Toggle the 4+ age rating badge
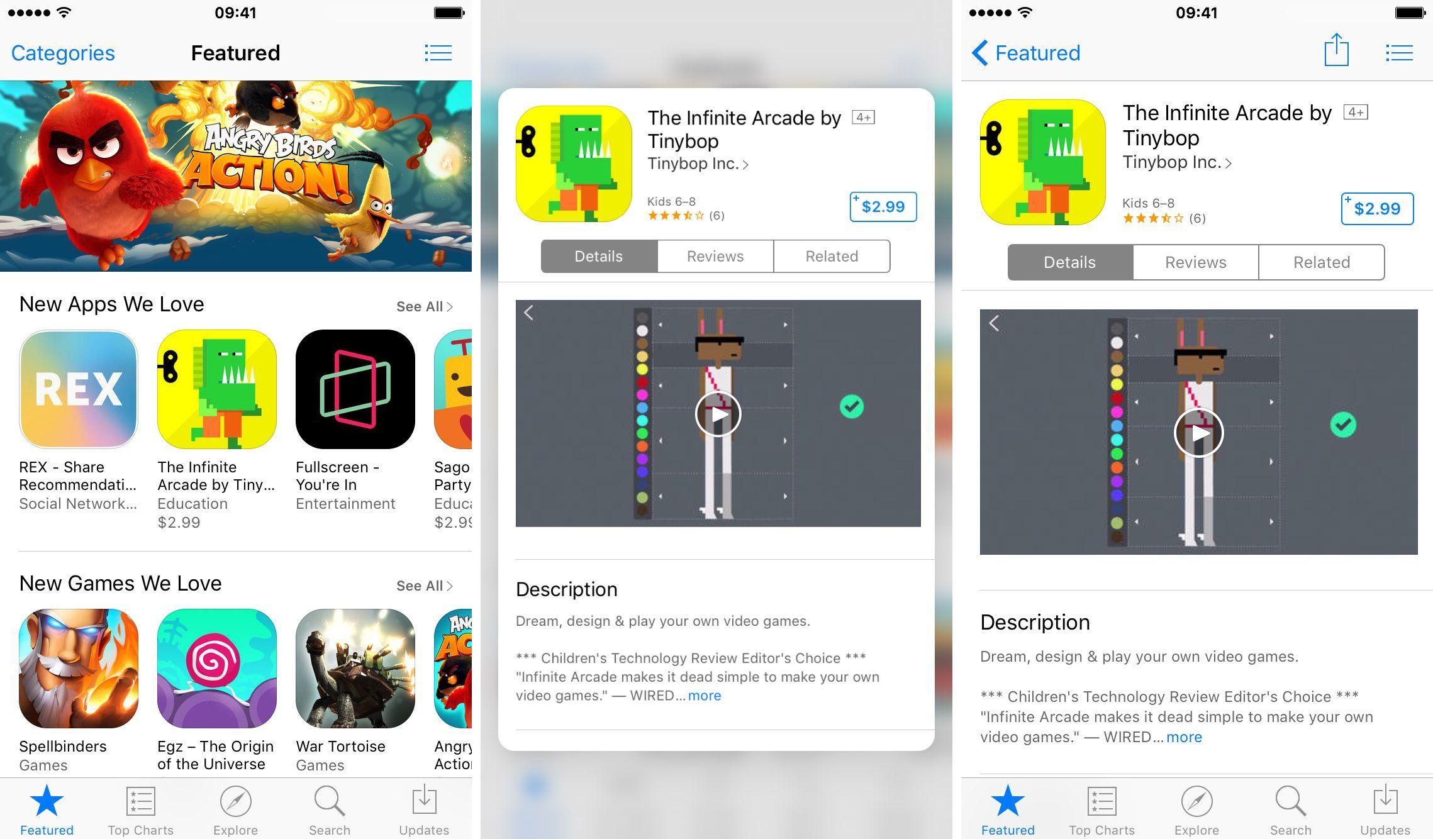 [x=864, y=116]
